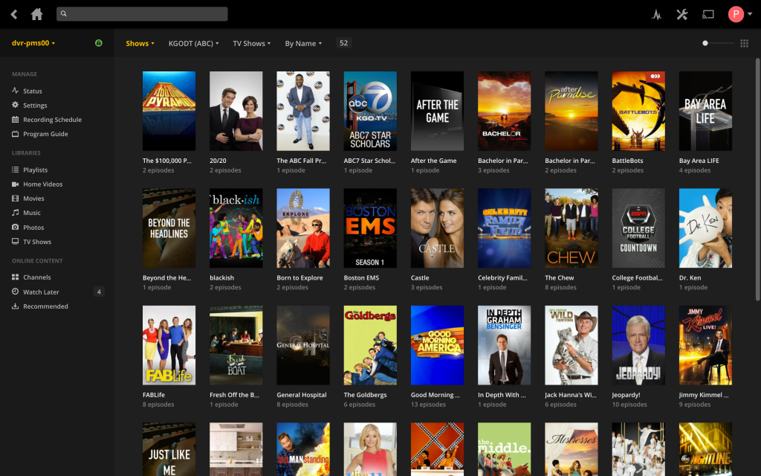This screenshot has height=476, width=761.
Task: Click the cast to device icon
Action: [x=708, y=14]
